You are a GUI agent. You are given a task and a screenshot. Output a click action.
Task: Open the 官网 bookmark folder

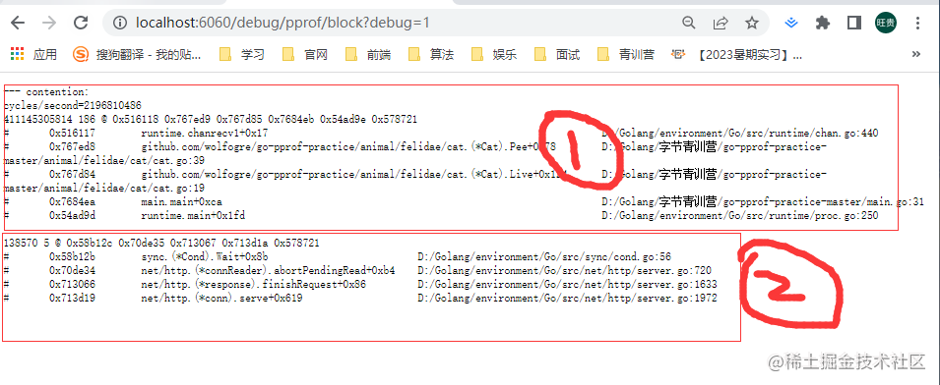point(305,55)
